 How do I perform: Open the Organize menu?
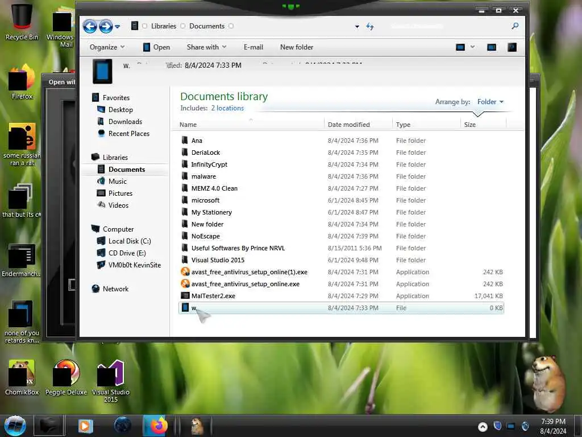coord(107,47)
